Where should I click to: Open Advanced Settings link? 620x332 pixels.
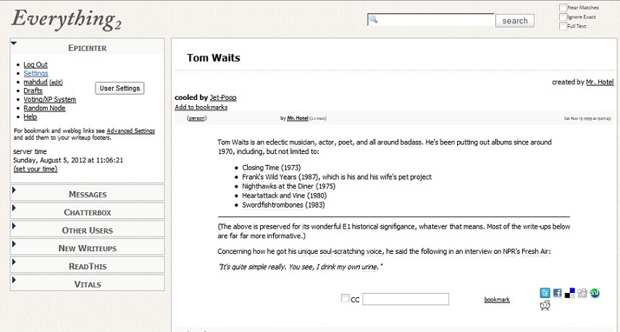tap(130, 131)
